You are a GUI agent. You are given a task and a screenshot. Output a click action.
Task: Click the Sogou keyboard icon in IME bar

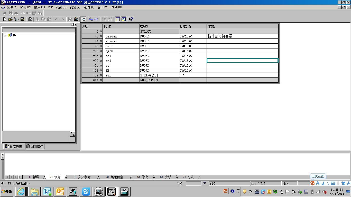click(x=333, y=183)
